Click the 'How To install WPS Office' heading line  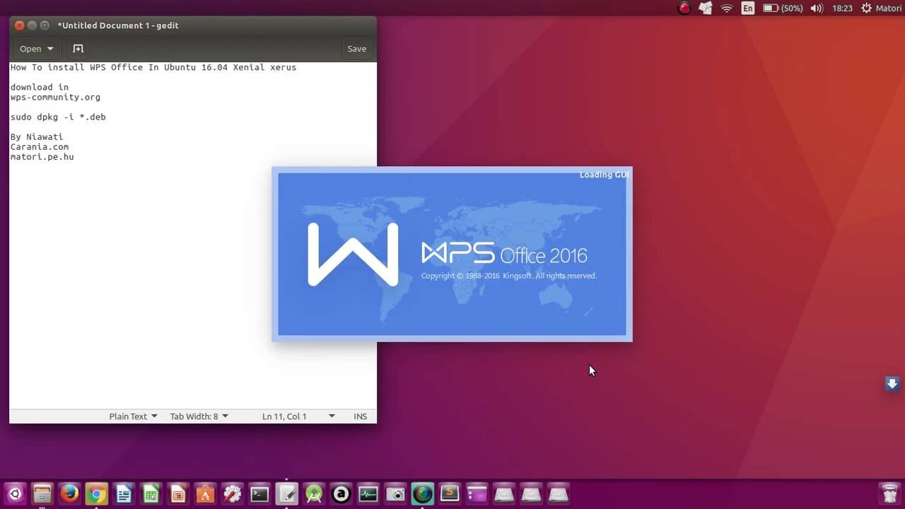[153, 68]
